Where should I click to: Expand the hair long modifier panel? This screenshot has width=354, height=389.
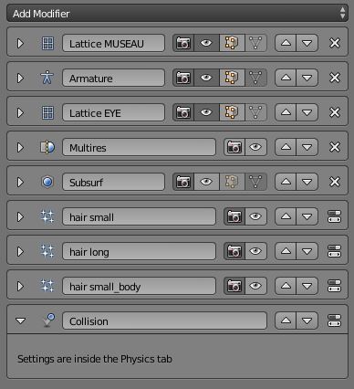pos(20,251)
